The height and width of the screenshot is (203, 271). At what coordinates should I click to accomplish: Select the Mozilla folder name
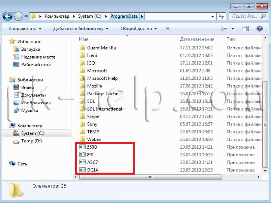(x=94, y=86)
